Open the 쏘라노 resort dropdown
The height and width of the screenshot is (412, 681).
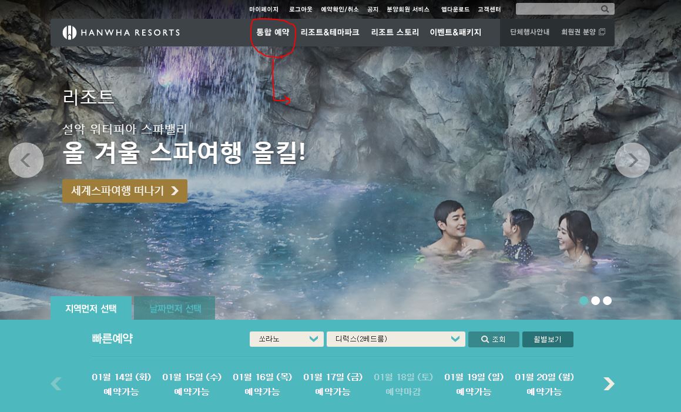point(287,339)
